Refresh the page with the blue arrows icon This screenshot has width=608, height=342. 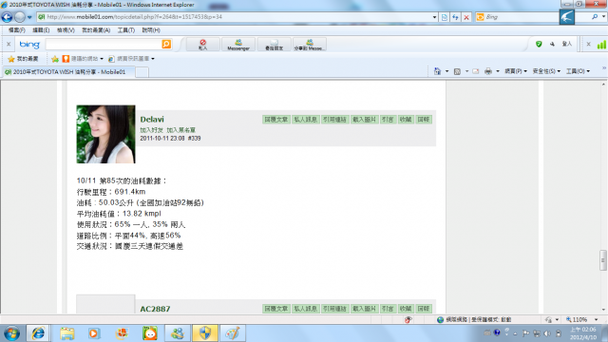click(455, 17)
